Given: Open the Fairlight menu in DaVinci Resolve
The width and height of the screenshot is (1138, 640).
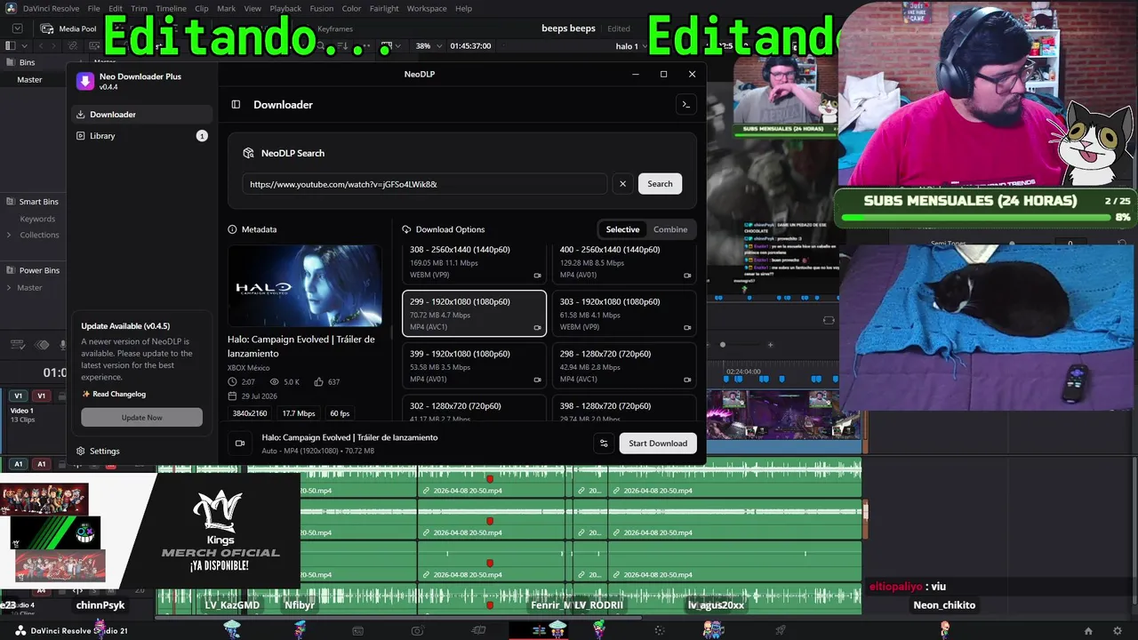Looking at the screenshot, I should click(384, 8).
